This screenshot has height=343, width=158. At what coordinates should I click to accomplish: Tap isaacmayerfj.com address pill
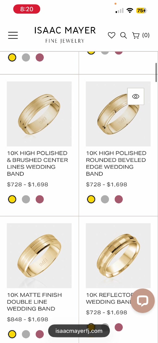79,331
